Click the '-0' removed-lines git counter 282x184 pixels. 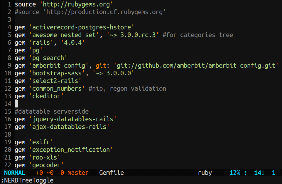[x=61, y=173]
